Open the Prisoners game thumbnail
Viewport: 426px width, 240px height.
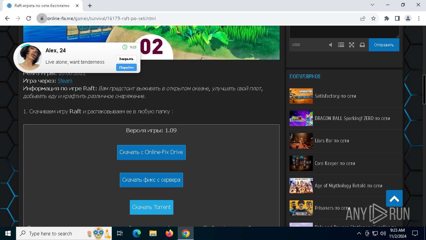(301, 208)
